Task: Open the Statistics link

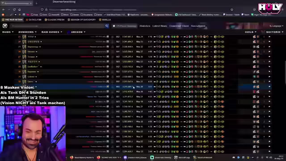Action: point(145,26)
